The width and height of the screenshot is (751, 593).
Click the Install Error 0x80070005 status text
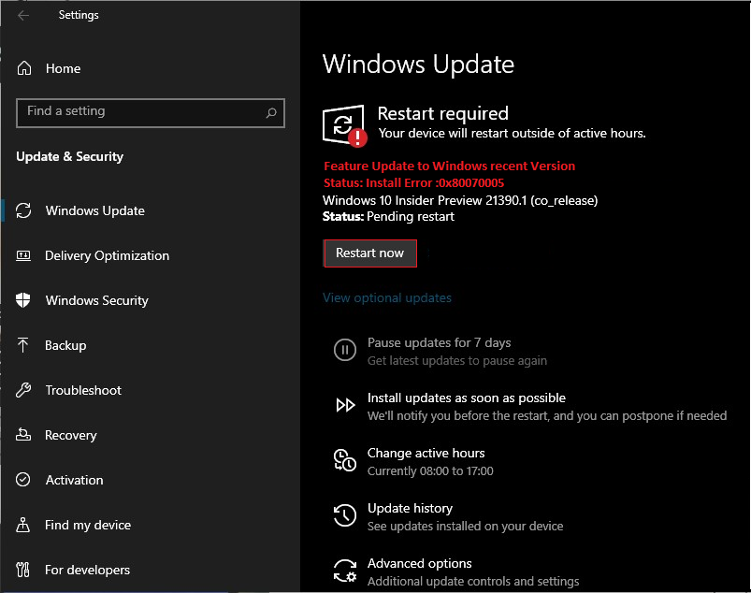(413, 183)
